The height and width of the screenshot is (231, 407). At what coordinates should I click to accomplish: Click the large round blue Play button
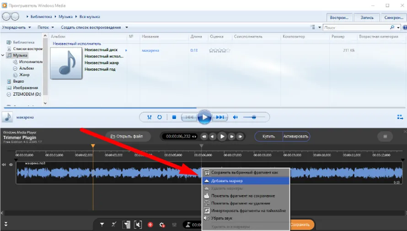click(x=204, y=117)
